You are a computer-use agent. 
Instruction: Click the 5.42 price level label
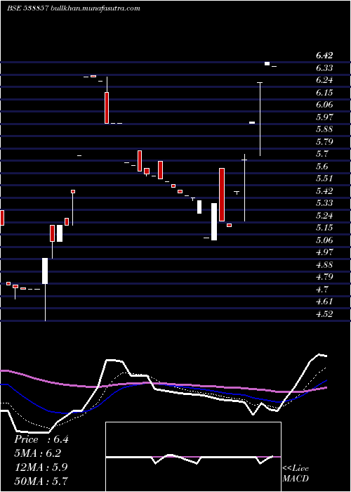coord(324,190)
